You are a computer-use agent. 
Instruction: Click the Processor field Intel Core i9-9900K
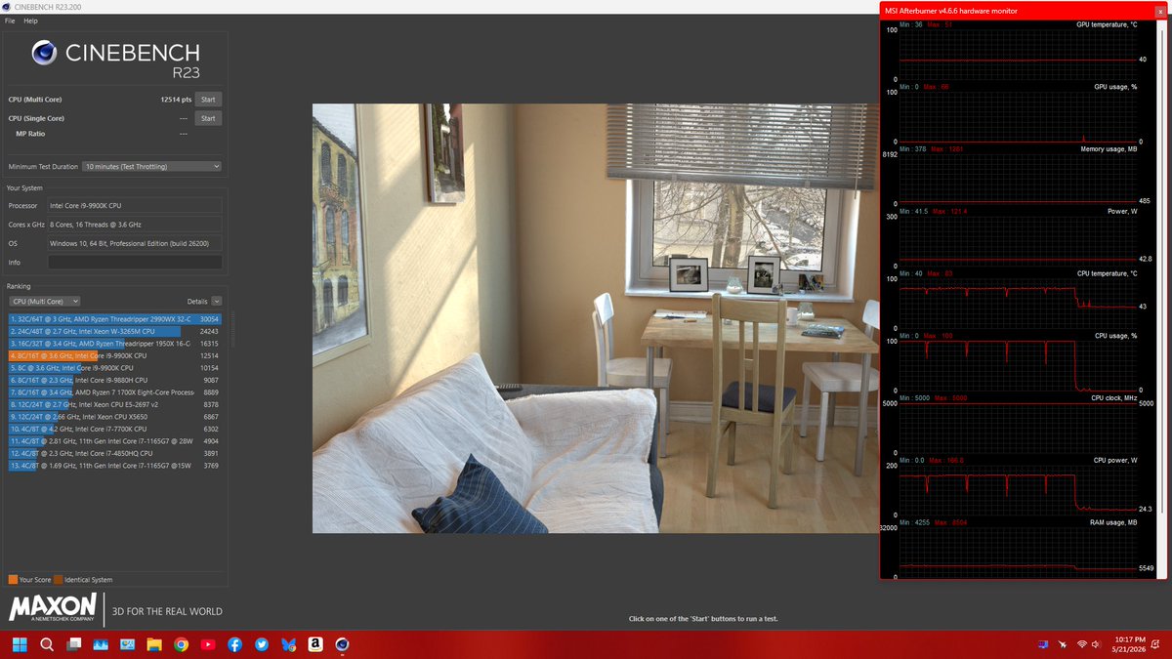pos(135,206)
